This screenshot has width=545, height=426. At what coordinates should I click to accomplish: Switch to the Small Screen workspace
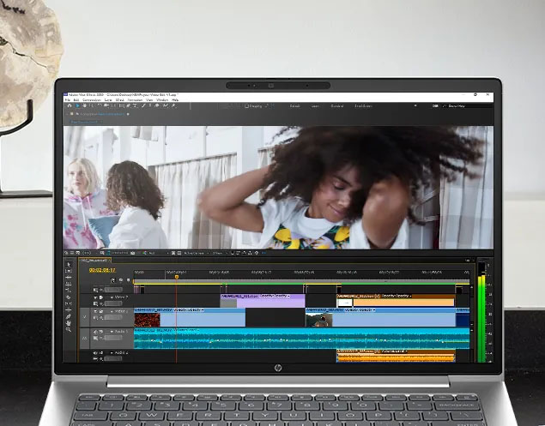pos(363,106)
